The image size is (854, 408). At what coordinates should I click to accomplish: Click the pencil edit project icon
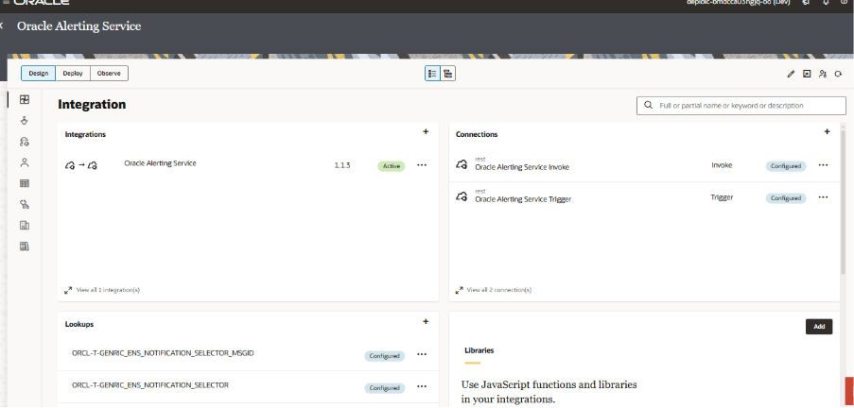click(791, 74)
